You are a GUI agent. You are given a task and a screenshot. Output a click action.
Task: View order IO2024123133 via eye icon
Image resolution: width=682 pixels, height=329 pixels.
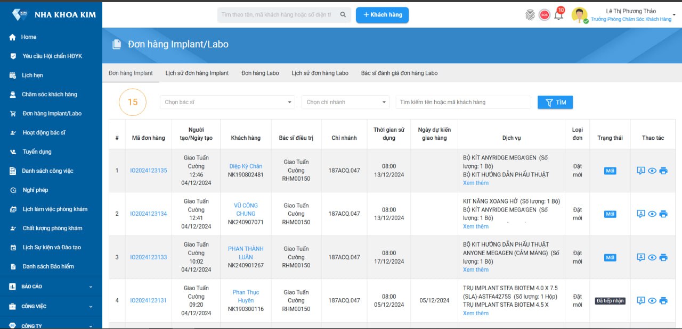coord(652,257)
